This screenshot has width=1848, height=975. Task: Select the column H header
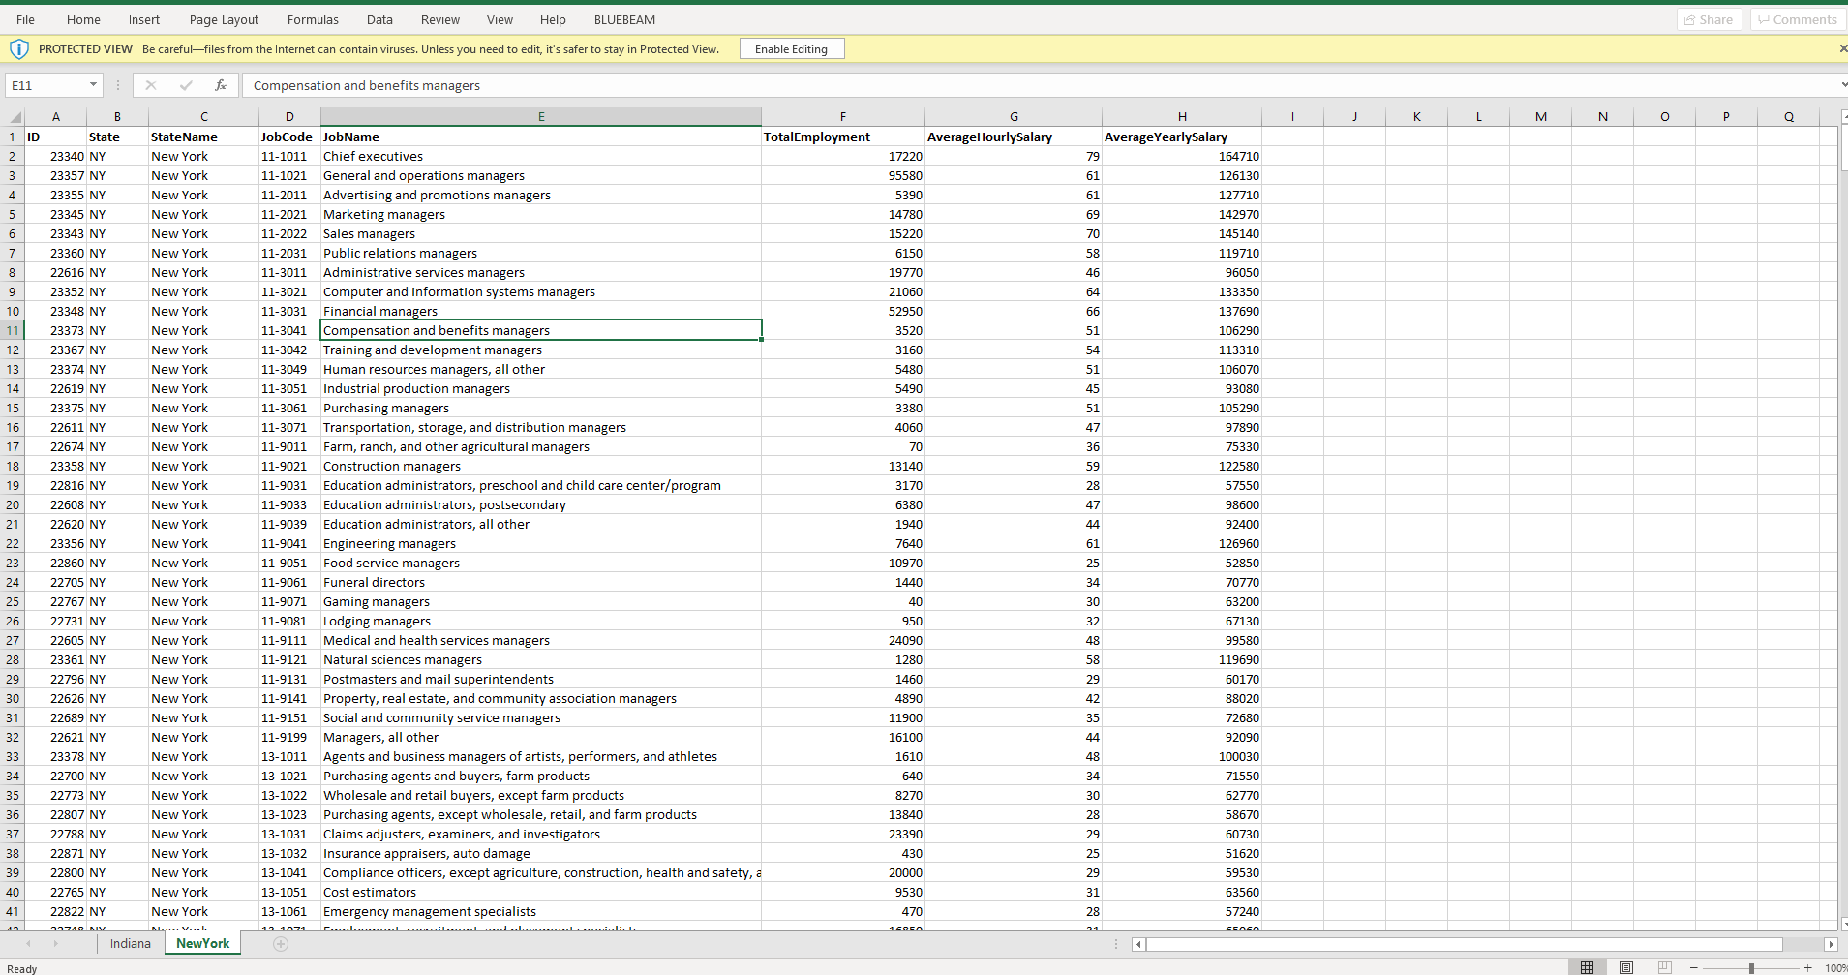[x=1182, y=117]
